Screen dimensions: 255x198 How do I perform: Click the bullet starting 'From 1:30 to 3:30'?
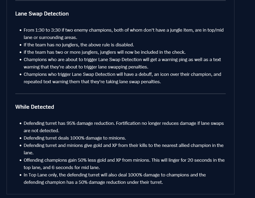(x=124, y=34)
